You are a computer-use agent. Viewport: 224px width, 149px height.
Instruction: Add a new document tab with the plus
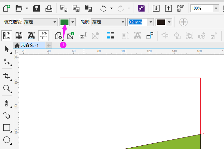pyautogui.click(x=49, y=46)
